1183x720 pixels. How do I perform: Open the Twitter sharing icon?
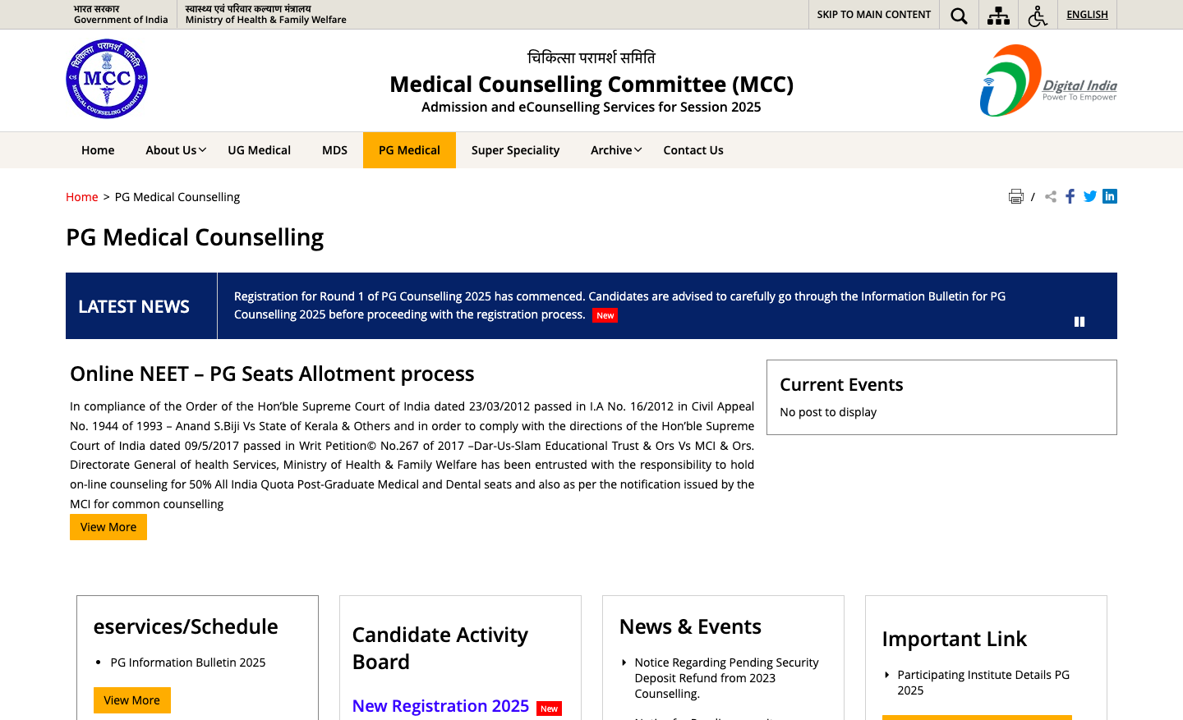click(x=1089, y=196)
